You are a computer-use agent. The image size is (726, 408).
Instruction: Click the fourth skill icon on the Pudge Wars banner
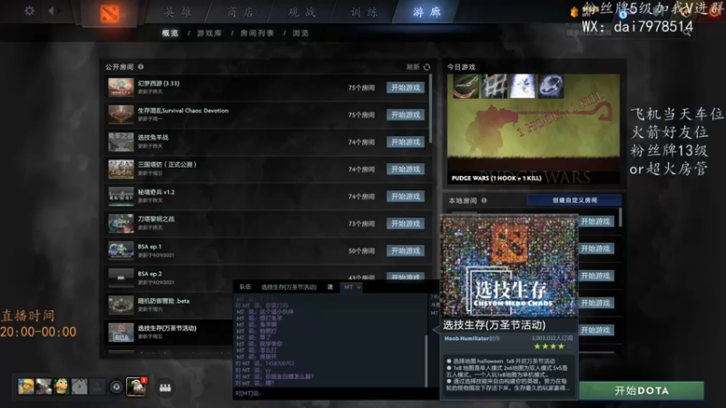pos(551,86)
